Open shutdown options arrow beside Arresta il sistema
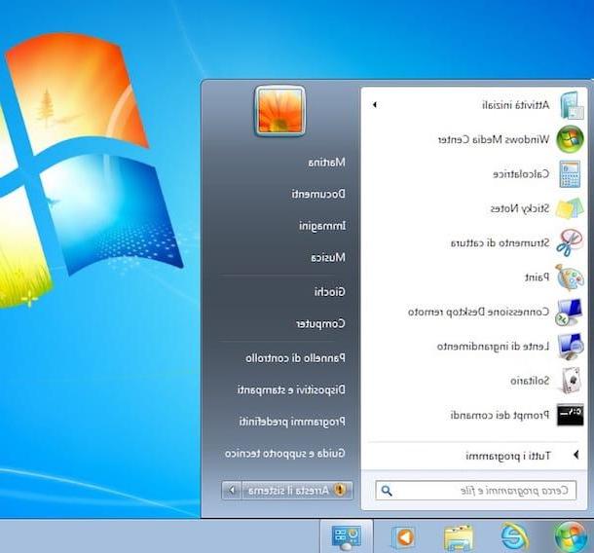This screenshot has height=553, width=594. (x=232, y=490)
